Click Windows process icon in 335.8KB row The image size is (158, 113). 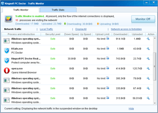pyautogui.click(x=7, y=90)
